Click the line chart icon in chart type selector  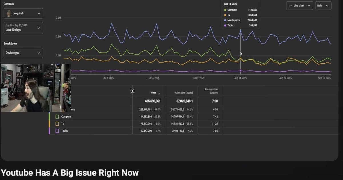tap(290, 5)
